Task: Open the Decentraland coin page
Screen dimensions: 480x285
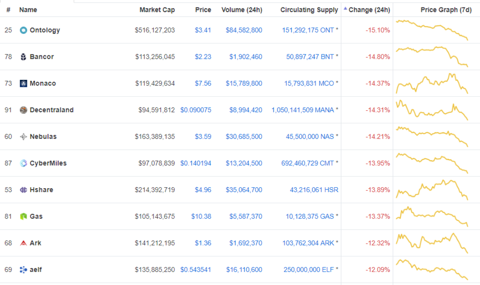Action: [x=51, y=110]
